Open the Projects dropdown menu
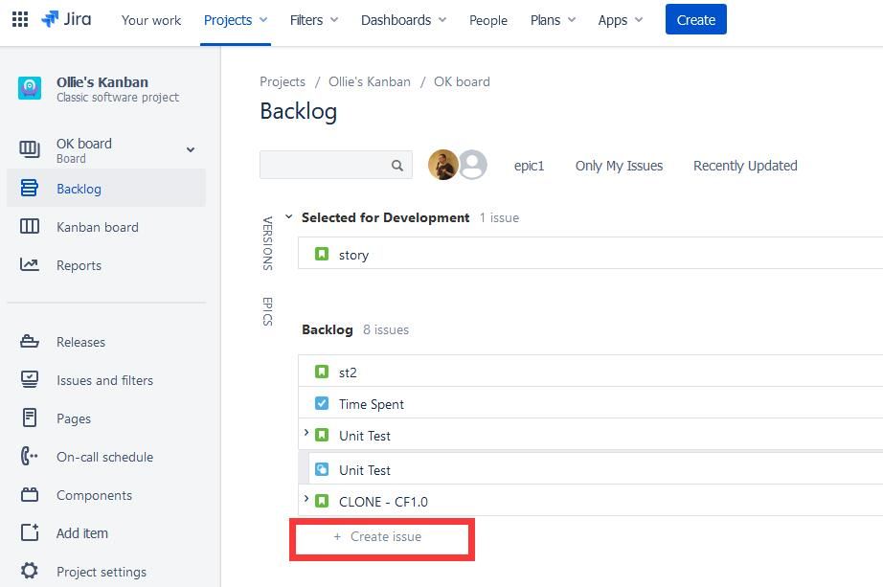The height and width of the screenshot is (587, 883). pyautogui.click(x=236, y=20)
